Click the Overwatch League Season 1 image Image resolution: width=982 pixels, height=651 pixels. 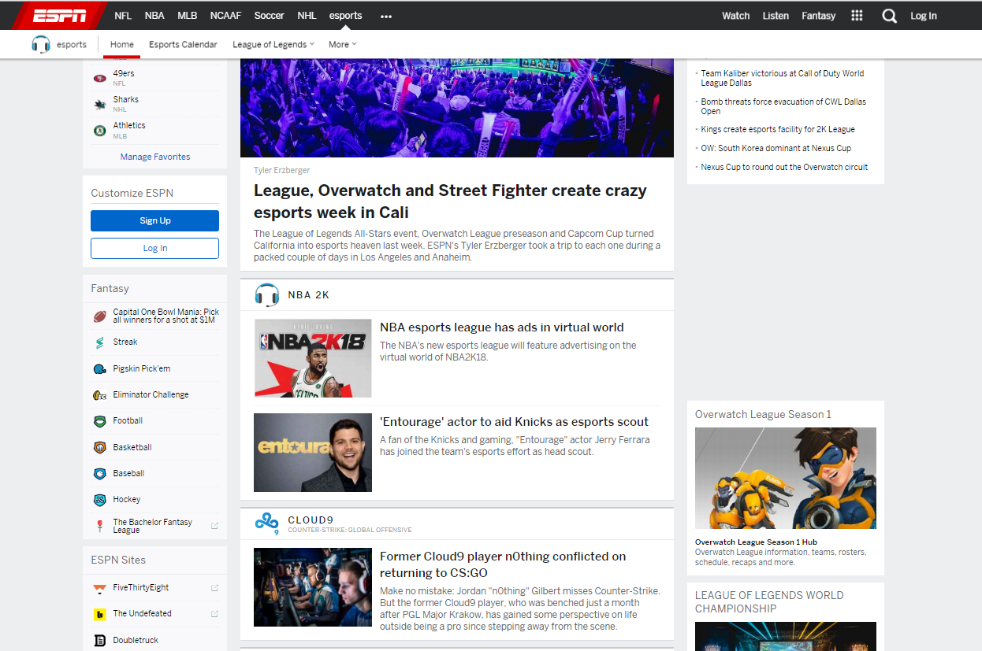786,478
